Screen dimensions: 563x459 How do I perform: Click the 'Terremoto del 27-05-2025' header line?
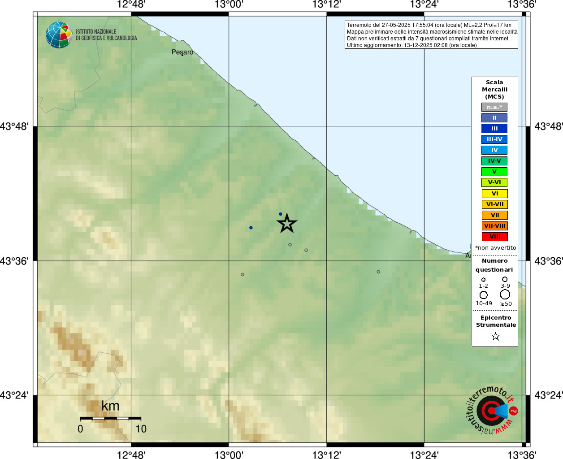(x=429, y=25)
